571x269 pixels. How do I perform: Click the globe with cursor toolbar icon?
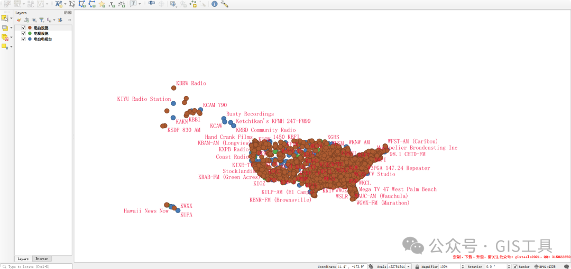[173, 4]
